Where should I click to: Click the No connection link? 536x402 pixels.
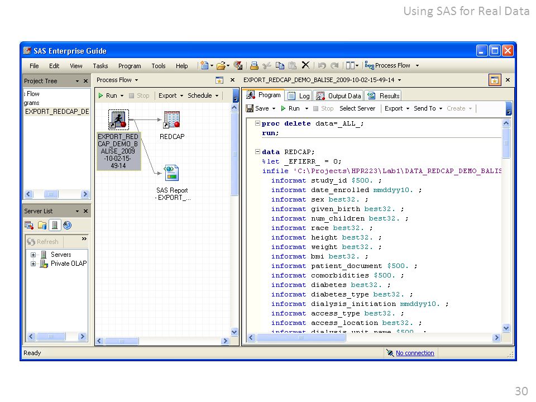tap(415, 353)
